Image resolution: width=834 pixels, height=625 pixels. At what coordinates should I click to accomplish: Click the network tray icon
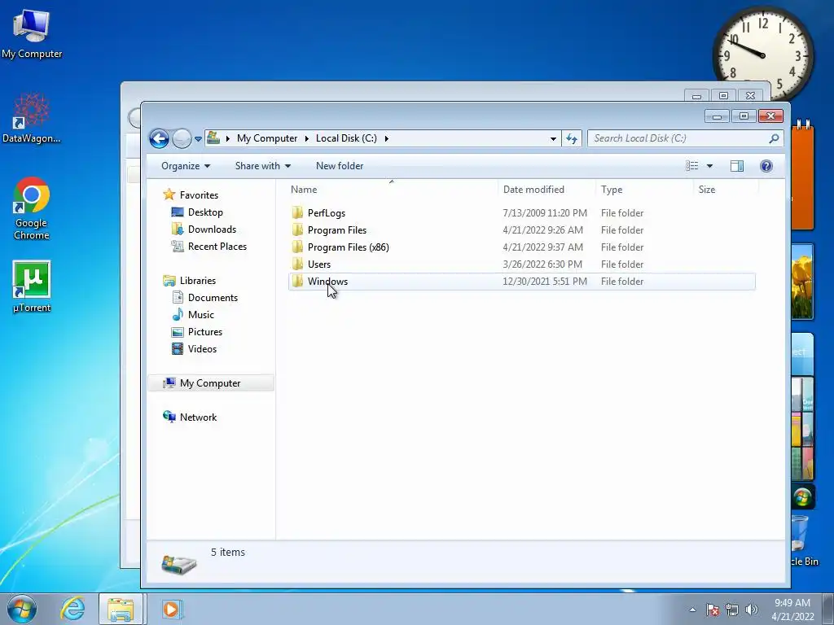pyautogui.click(x=732, y=610)
